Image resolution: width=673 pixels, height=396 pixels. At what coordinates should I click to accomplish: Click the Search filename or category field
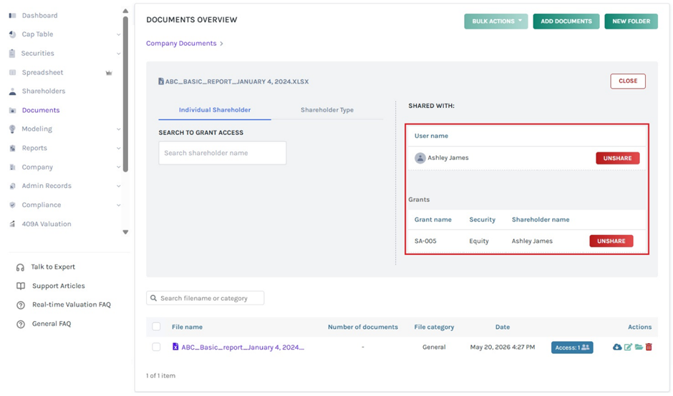coord(205,298)
